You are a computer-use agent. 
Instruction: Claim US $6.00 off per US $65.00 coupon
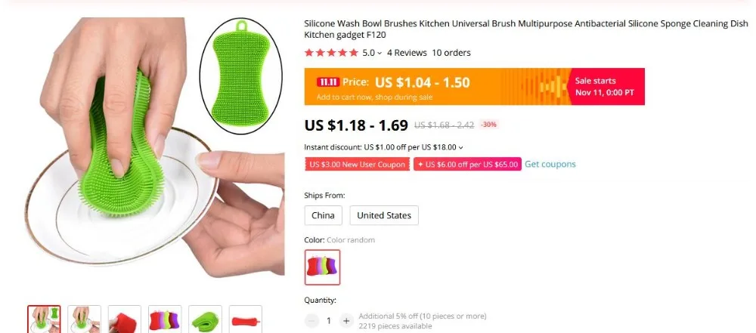467,165
